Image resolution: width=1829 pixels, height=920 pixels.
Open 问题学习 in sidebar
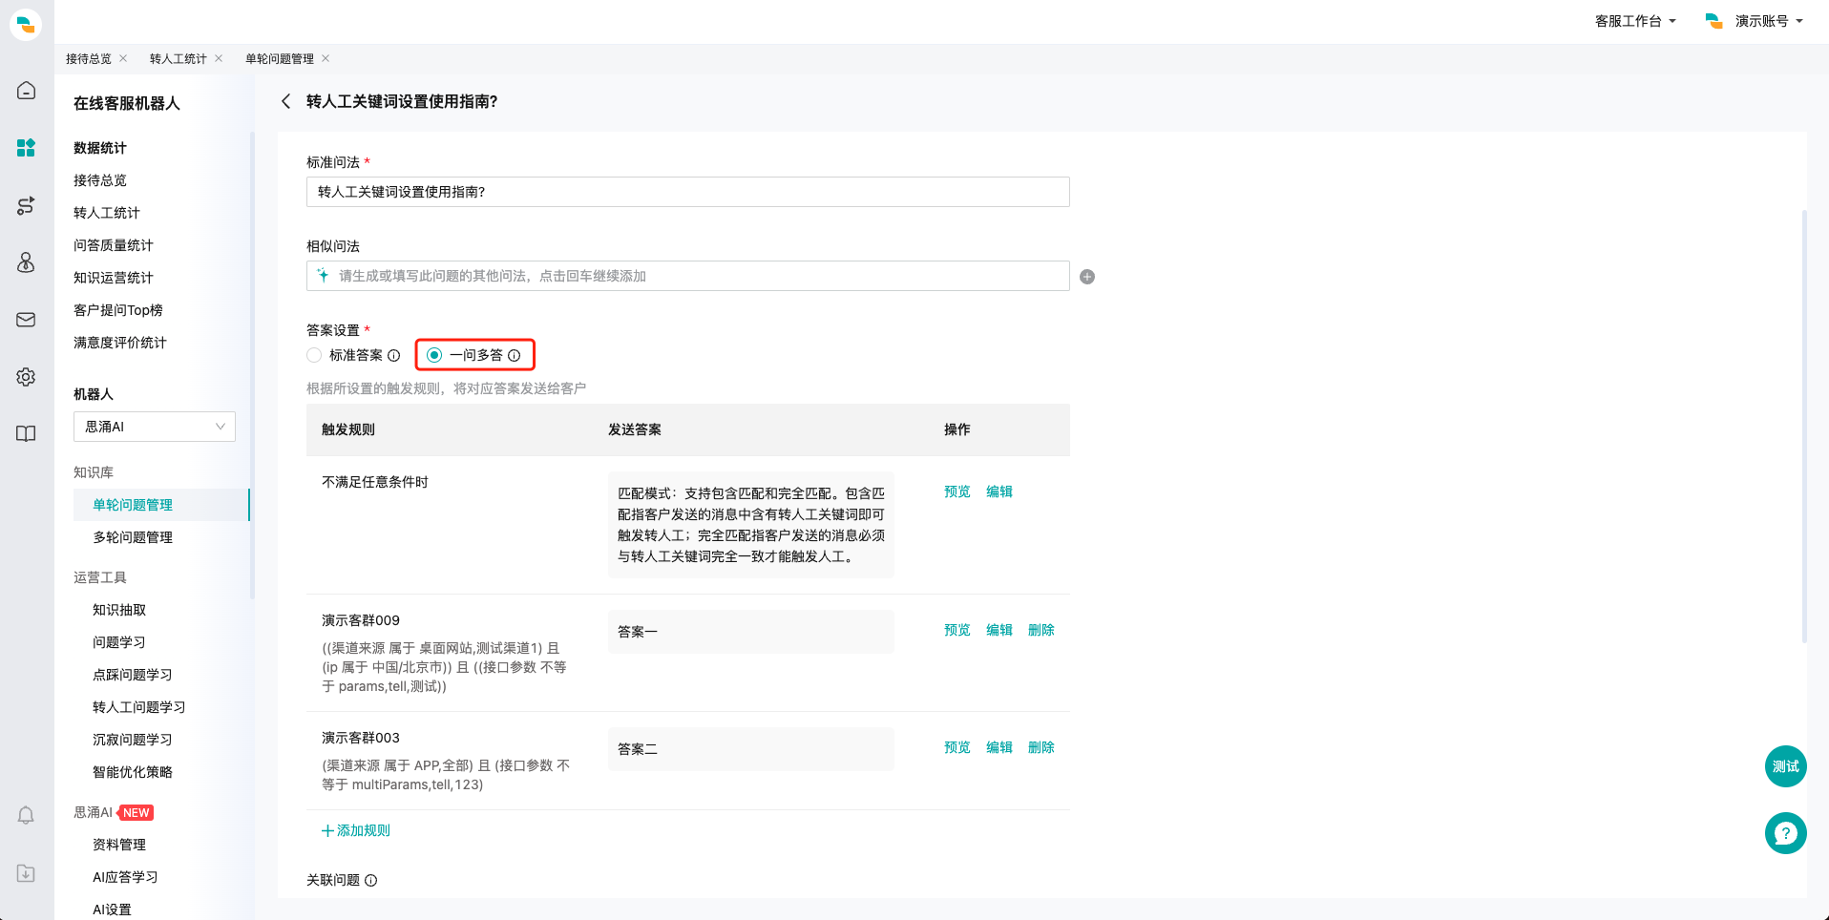point(119,642)
